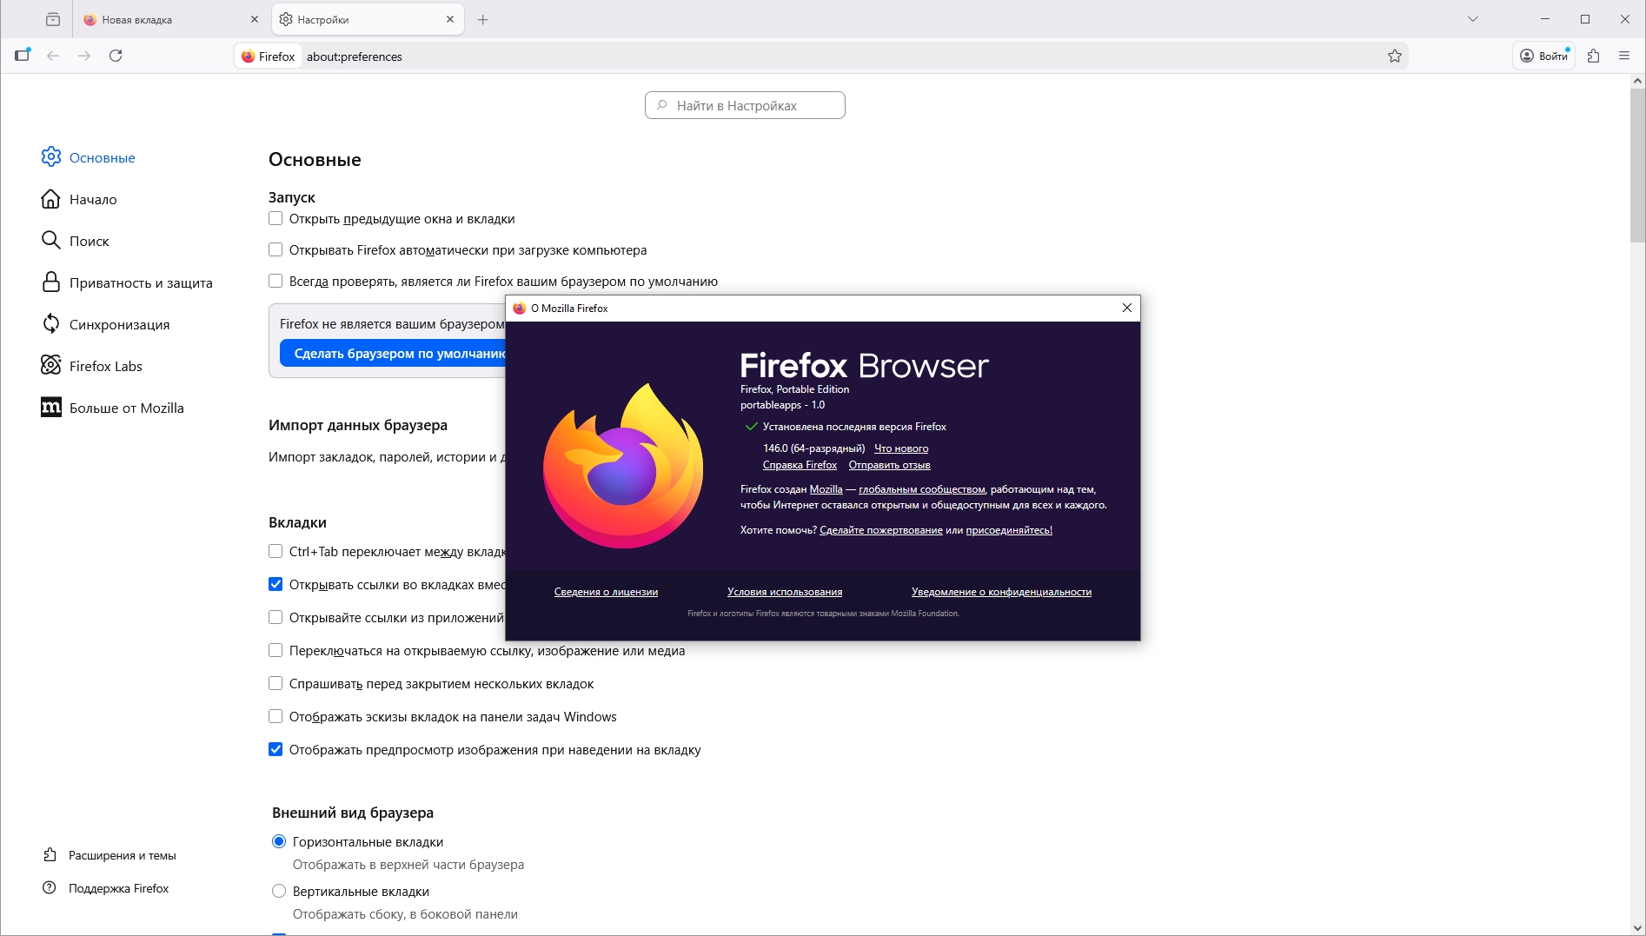Click the large Firefox logo in about dialog

tap(623, 466)
